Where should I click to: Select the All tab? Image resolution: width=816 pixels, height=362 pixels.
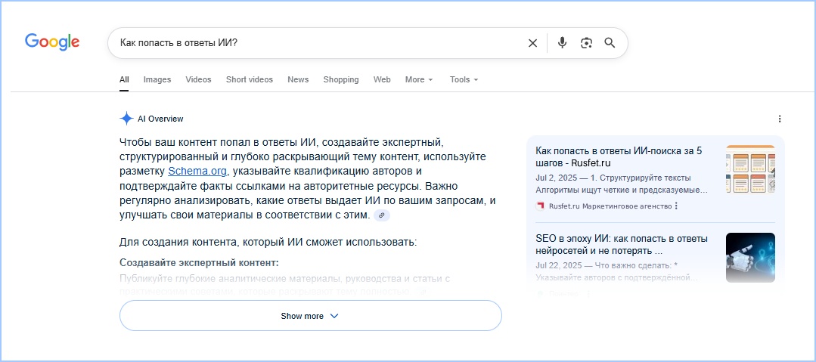[x=124, y=79]
